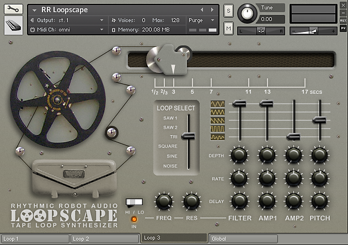Minimize instrument view with minus button
Viewport: 348px width, 245px height.
[x=343, y=13]
